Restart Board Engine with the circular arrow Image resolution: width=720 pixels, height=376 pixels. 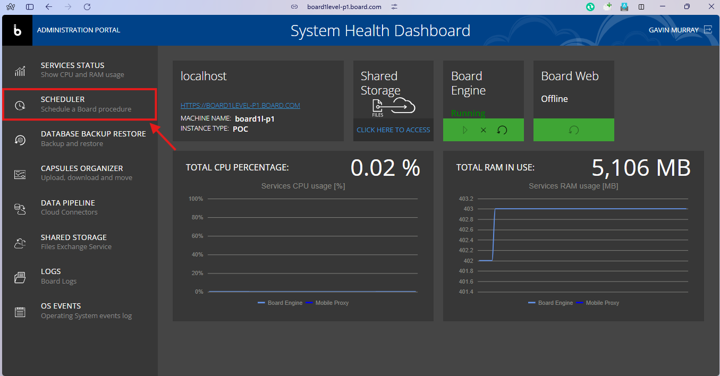tap(502, 130)
